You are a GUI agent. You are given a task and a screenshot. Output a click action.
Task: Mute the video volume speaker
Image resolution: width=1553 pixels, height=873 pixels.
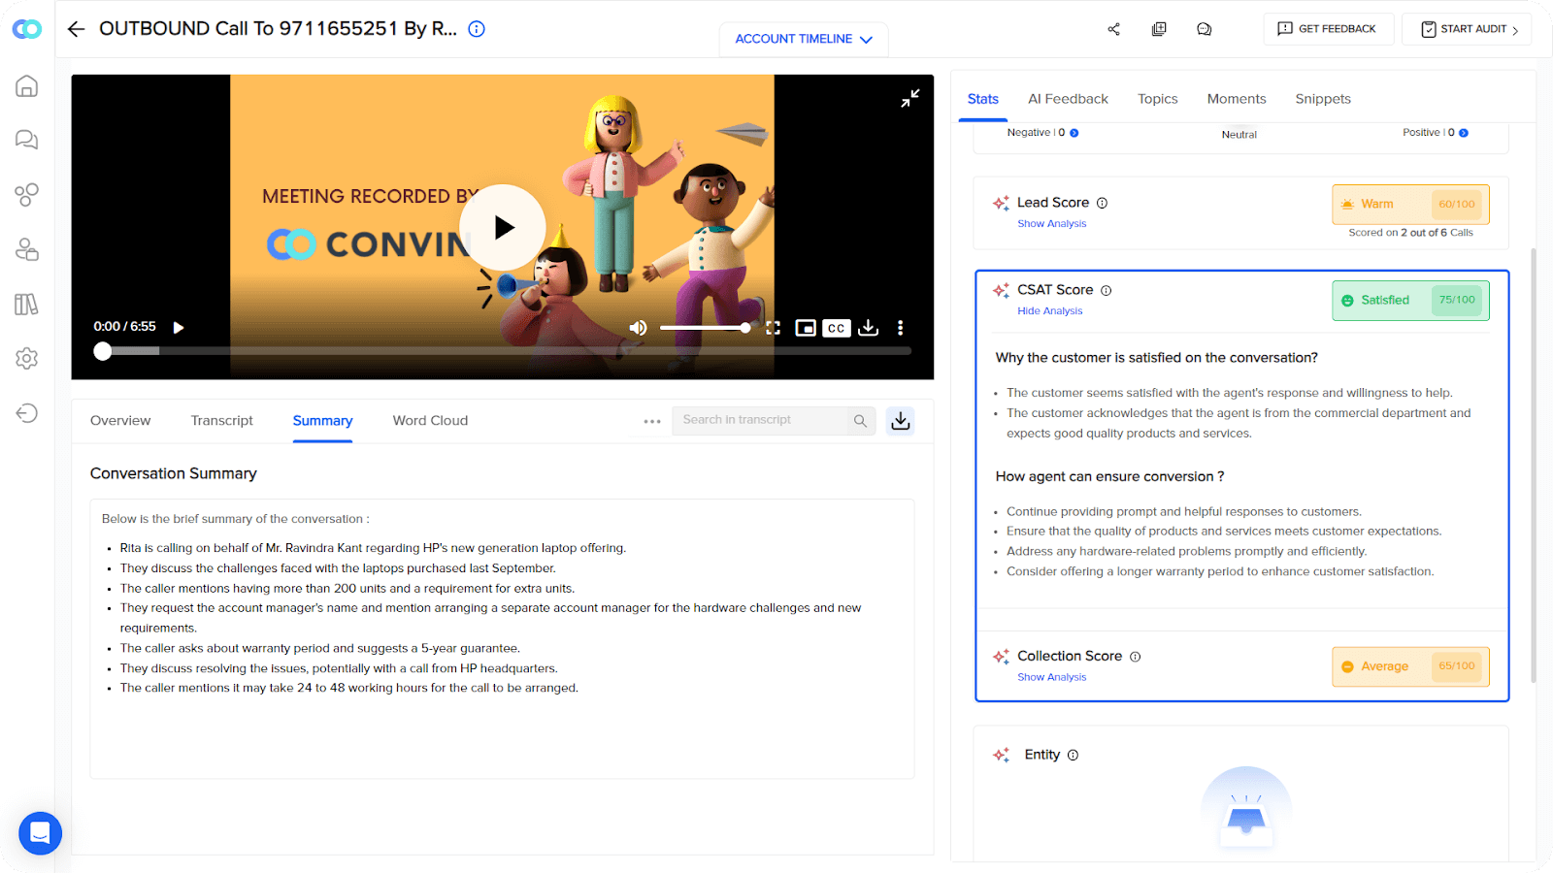pos(638,328)
